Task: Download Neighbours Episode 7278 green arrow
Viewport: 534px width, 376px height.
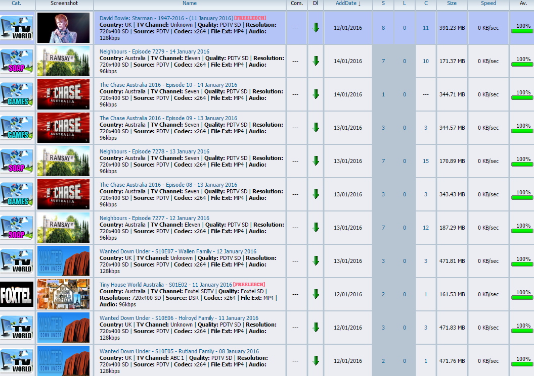Action: (316, 161)
